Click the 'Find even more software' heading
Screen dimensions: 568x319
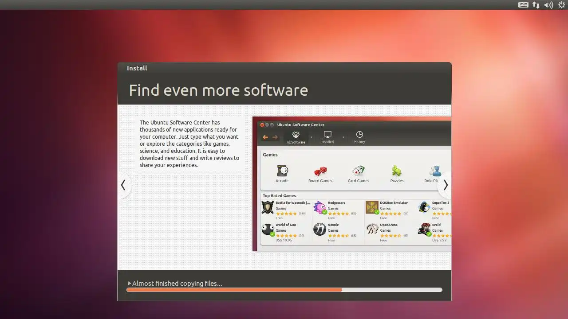[x=218, y=90]
